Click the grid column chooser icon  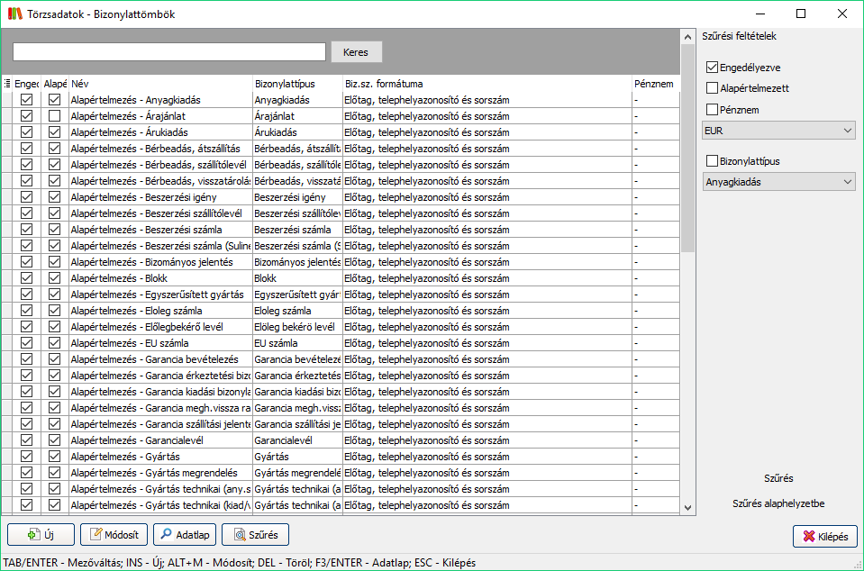pyautogui.click(x=7, y=84)
